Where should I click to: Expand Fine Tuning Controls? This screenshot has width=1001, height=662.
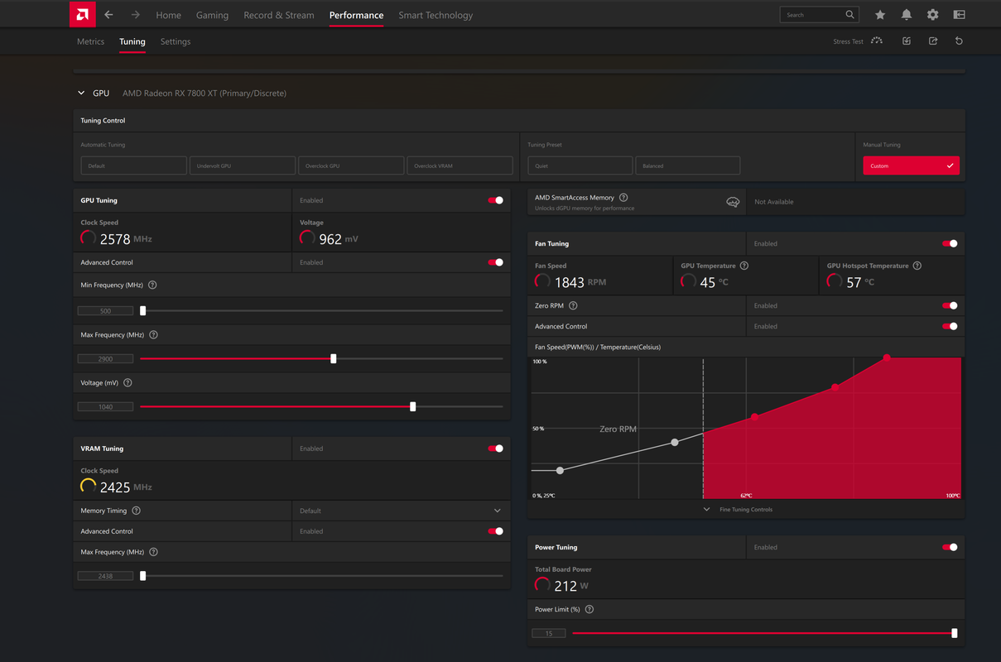pyautogui.click(x=746, y=510)
